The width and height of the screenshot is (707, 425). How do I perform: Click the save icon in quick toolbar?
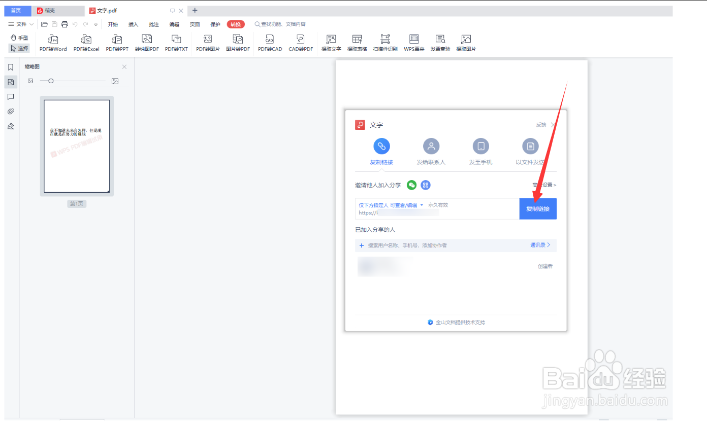[54, 24]
